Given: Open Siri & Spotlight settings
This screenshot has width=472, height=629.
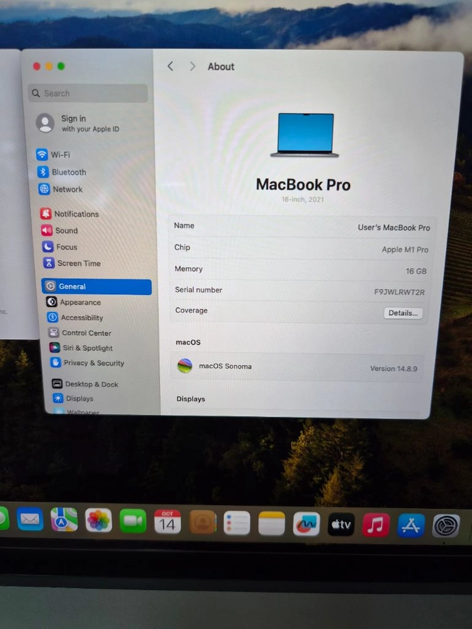Looking at the screenshot, I should [81, 348].
